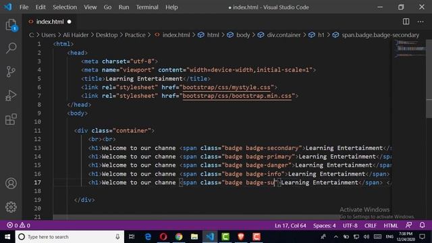This screenshot has height=243, width=432.
Task: Open the View menu
Action: [90, 7]
